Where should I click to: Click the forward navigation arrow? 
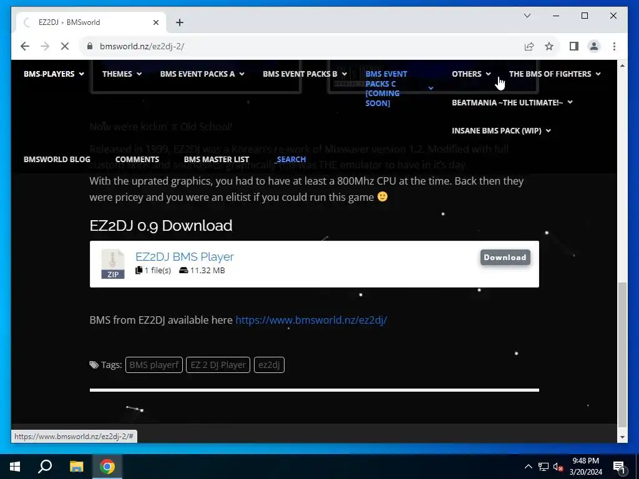45,46
